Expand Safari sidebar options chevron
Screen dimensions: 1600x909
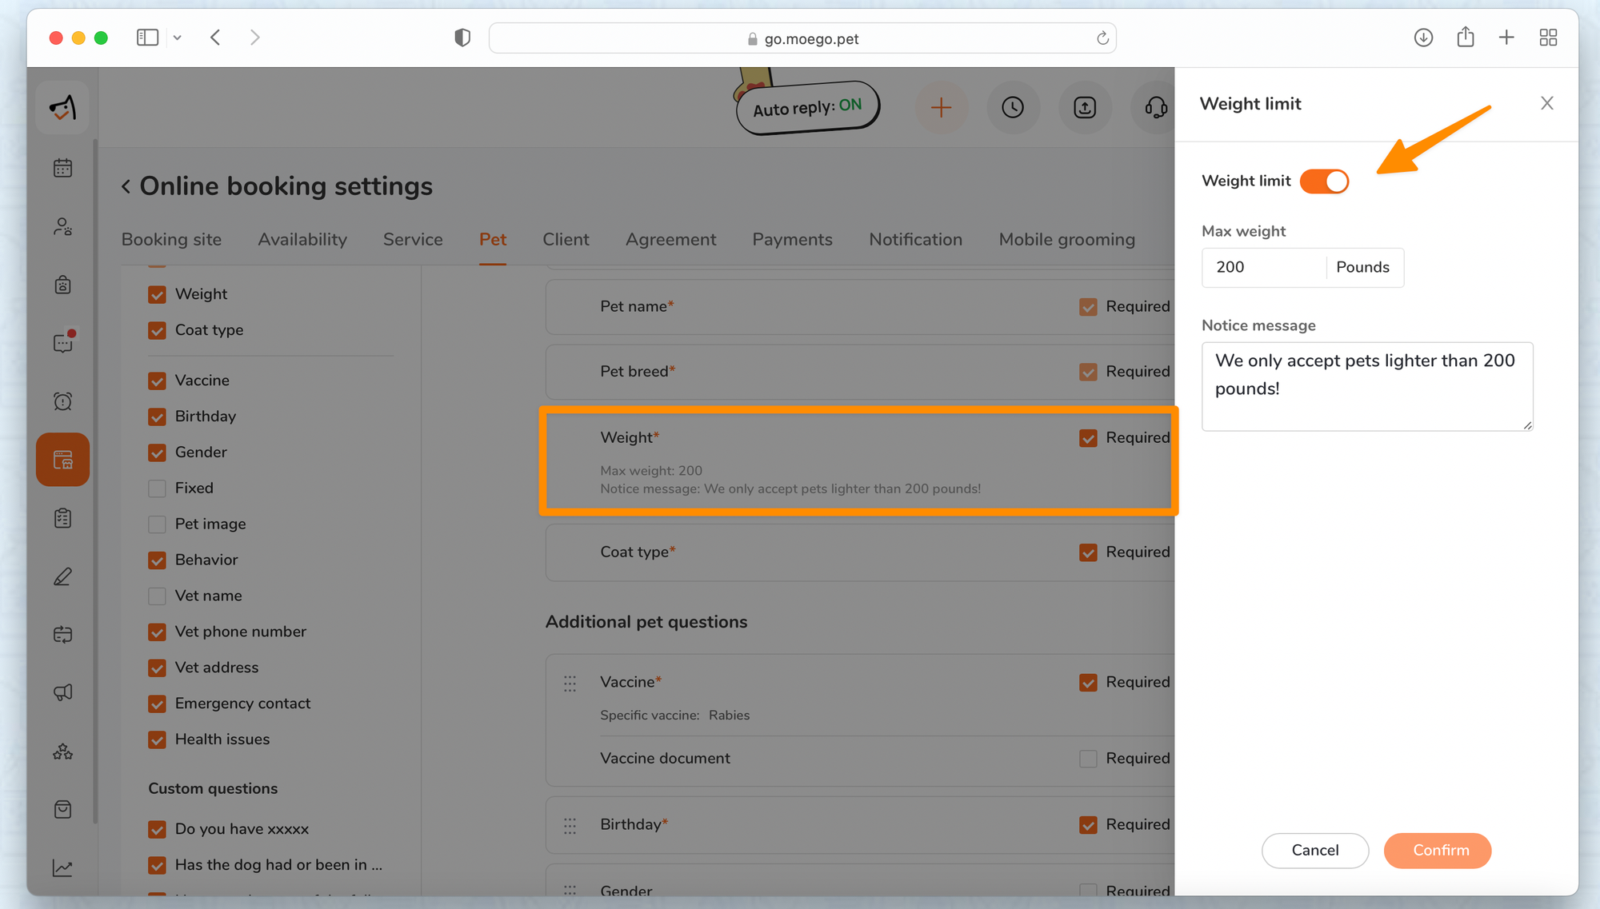[x=178, y=38]
